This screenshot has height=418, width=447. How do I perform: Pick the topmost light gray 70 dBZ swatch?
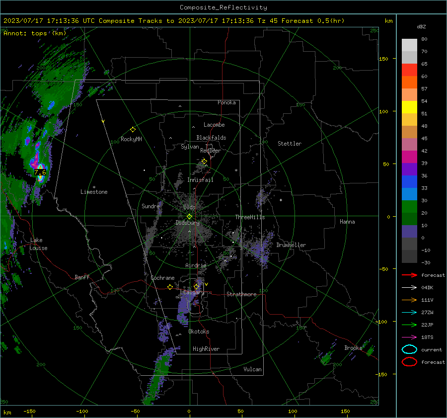click(x=409, y=45)
